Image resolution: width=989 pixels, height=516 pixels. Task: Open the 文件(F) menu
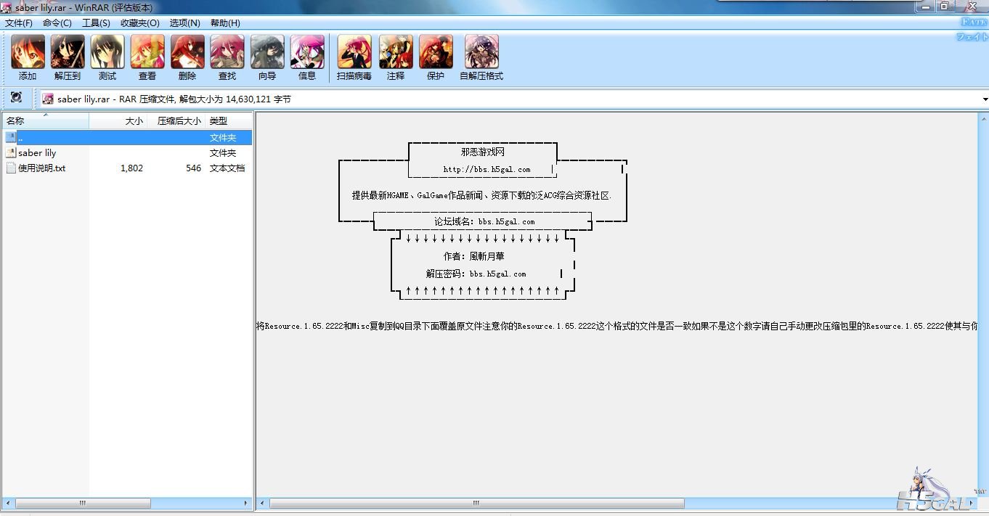19,23
